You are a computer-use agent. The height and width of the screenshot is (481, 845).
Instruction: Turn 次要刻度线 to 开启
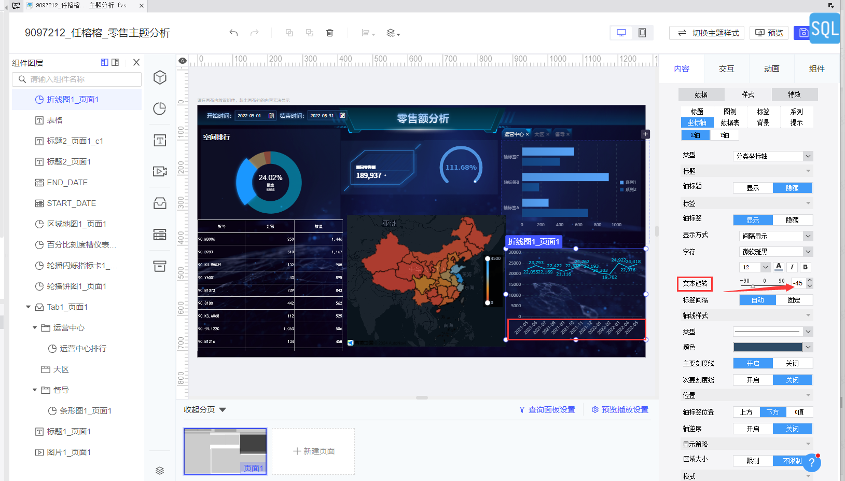click(753, 380)
